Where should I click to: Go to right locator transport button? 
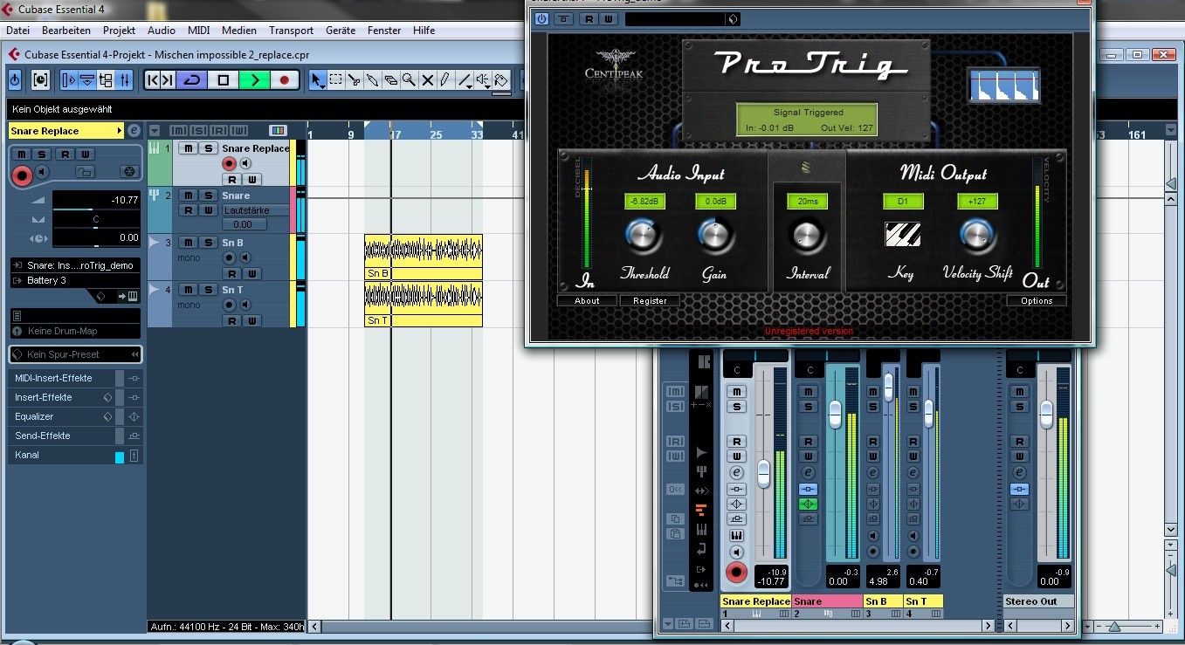pos(168,80)
